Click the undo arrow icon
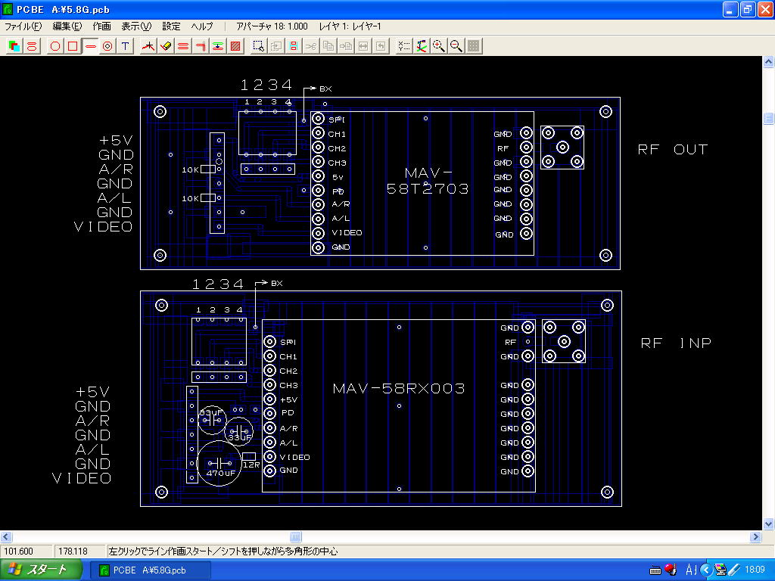 pos(381,46)
